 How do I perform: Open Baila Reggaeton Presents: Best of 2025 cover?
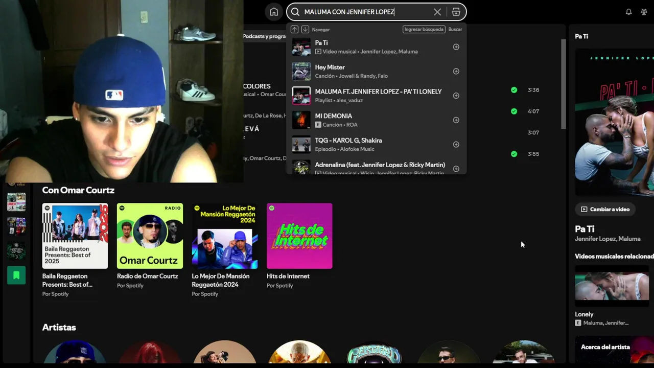pos(75,236)
